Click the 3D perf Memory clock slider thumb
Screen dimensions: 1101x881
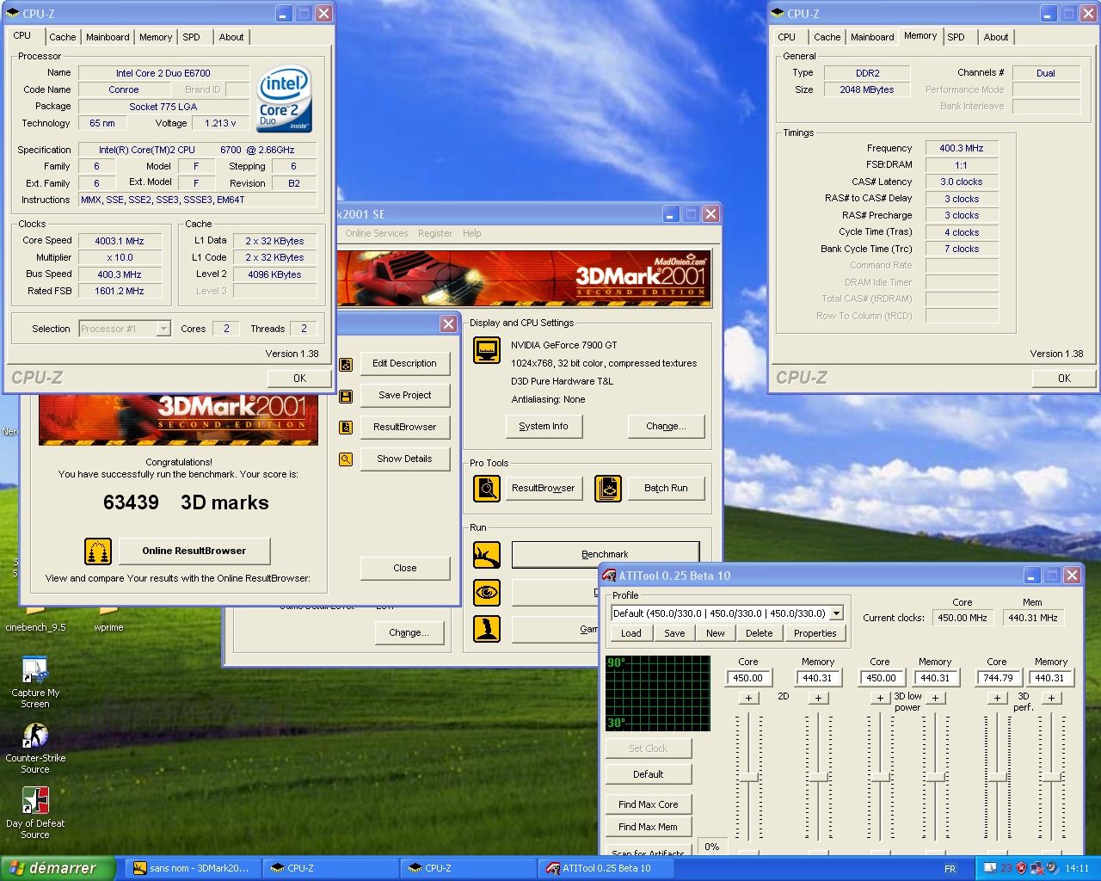[1051, 777]
